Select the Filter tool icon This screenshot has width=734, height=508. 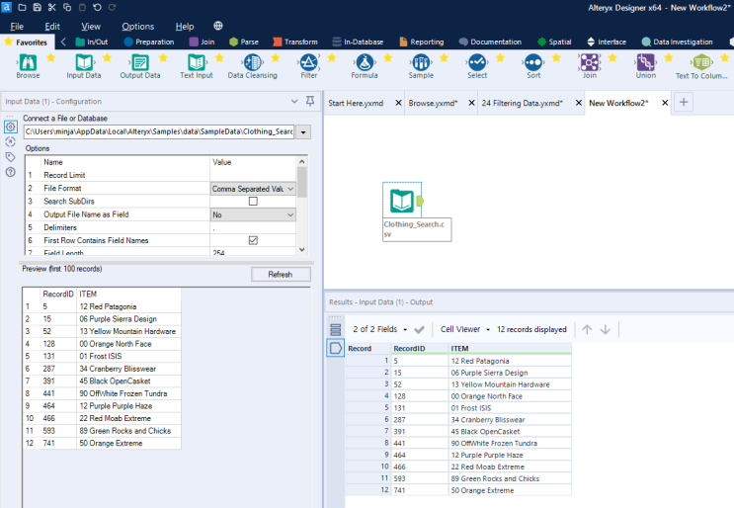point(308,62)
